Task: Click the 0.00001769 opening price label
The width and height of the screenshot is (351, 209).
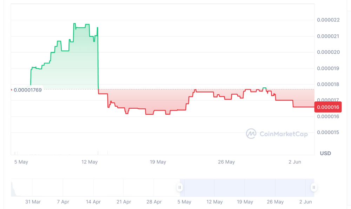Action: (x=28, y=90)
